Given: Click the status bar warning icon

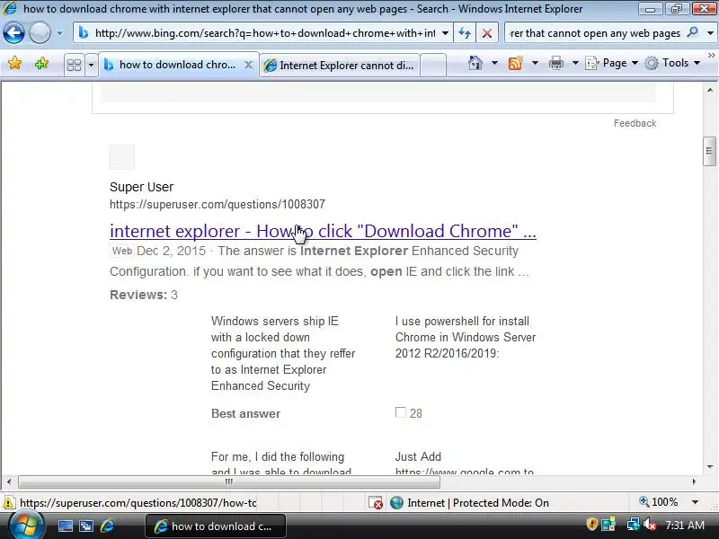Looking at the screenshot, I should (8, 503).
